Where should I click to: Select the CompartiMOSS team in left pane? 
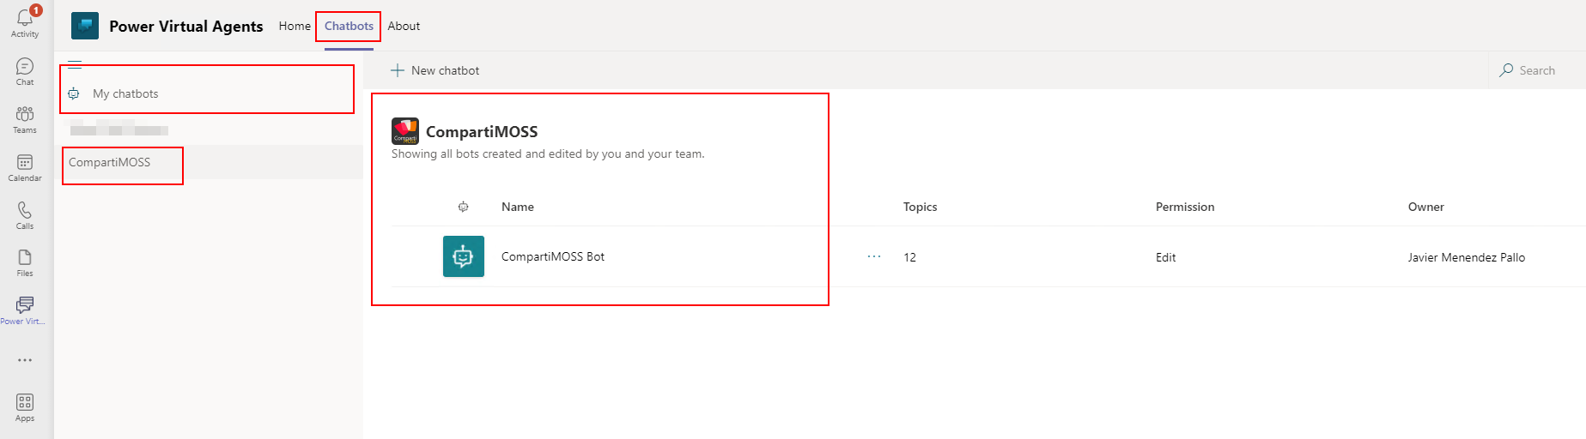tap(110, 162)
